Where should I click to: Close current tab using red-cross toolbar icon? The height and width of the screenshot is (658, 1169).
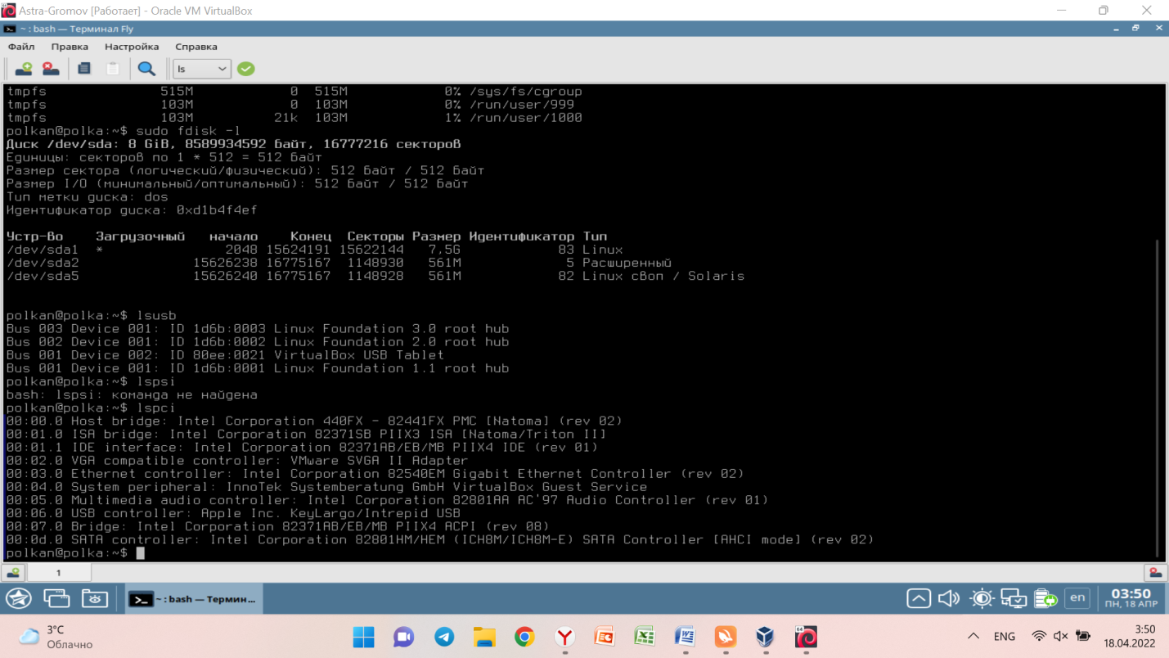(51, 69)
